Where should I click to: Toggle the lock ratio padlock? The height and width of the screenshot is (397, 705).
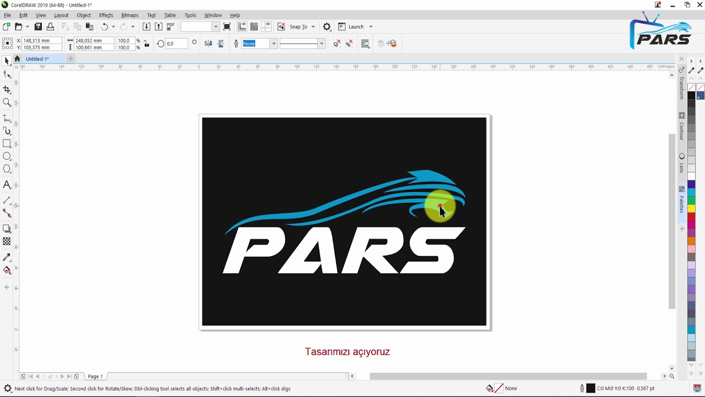[146, 44]
